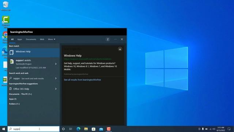The width and height of the screenshot is (234, 132).
Task: Expand the support assists result chevron
Action: pyautogui.click(x=56, y=64)
